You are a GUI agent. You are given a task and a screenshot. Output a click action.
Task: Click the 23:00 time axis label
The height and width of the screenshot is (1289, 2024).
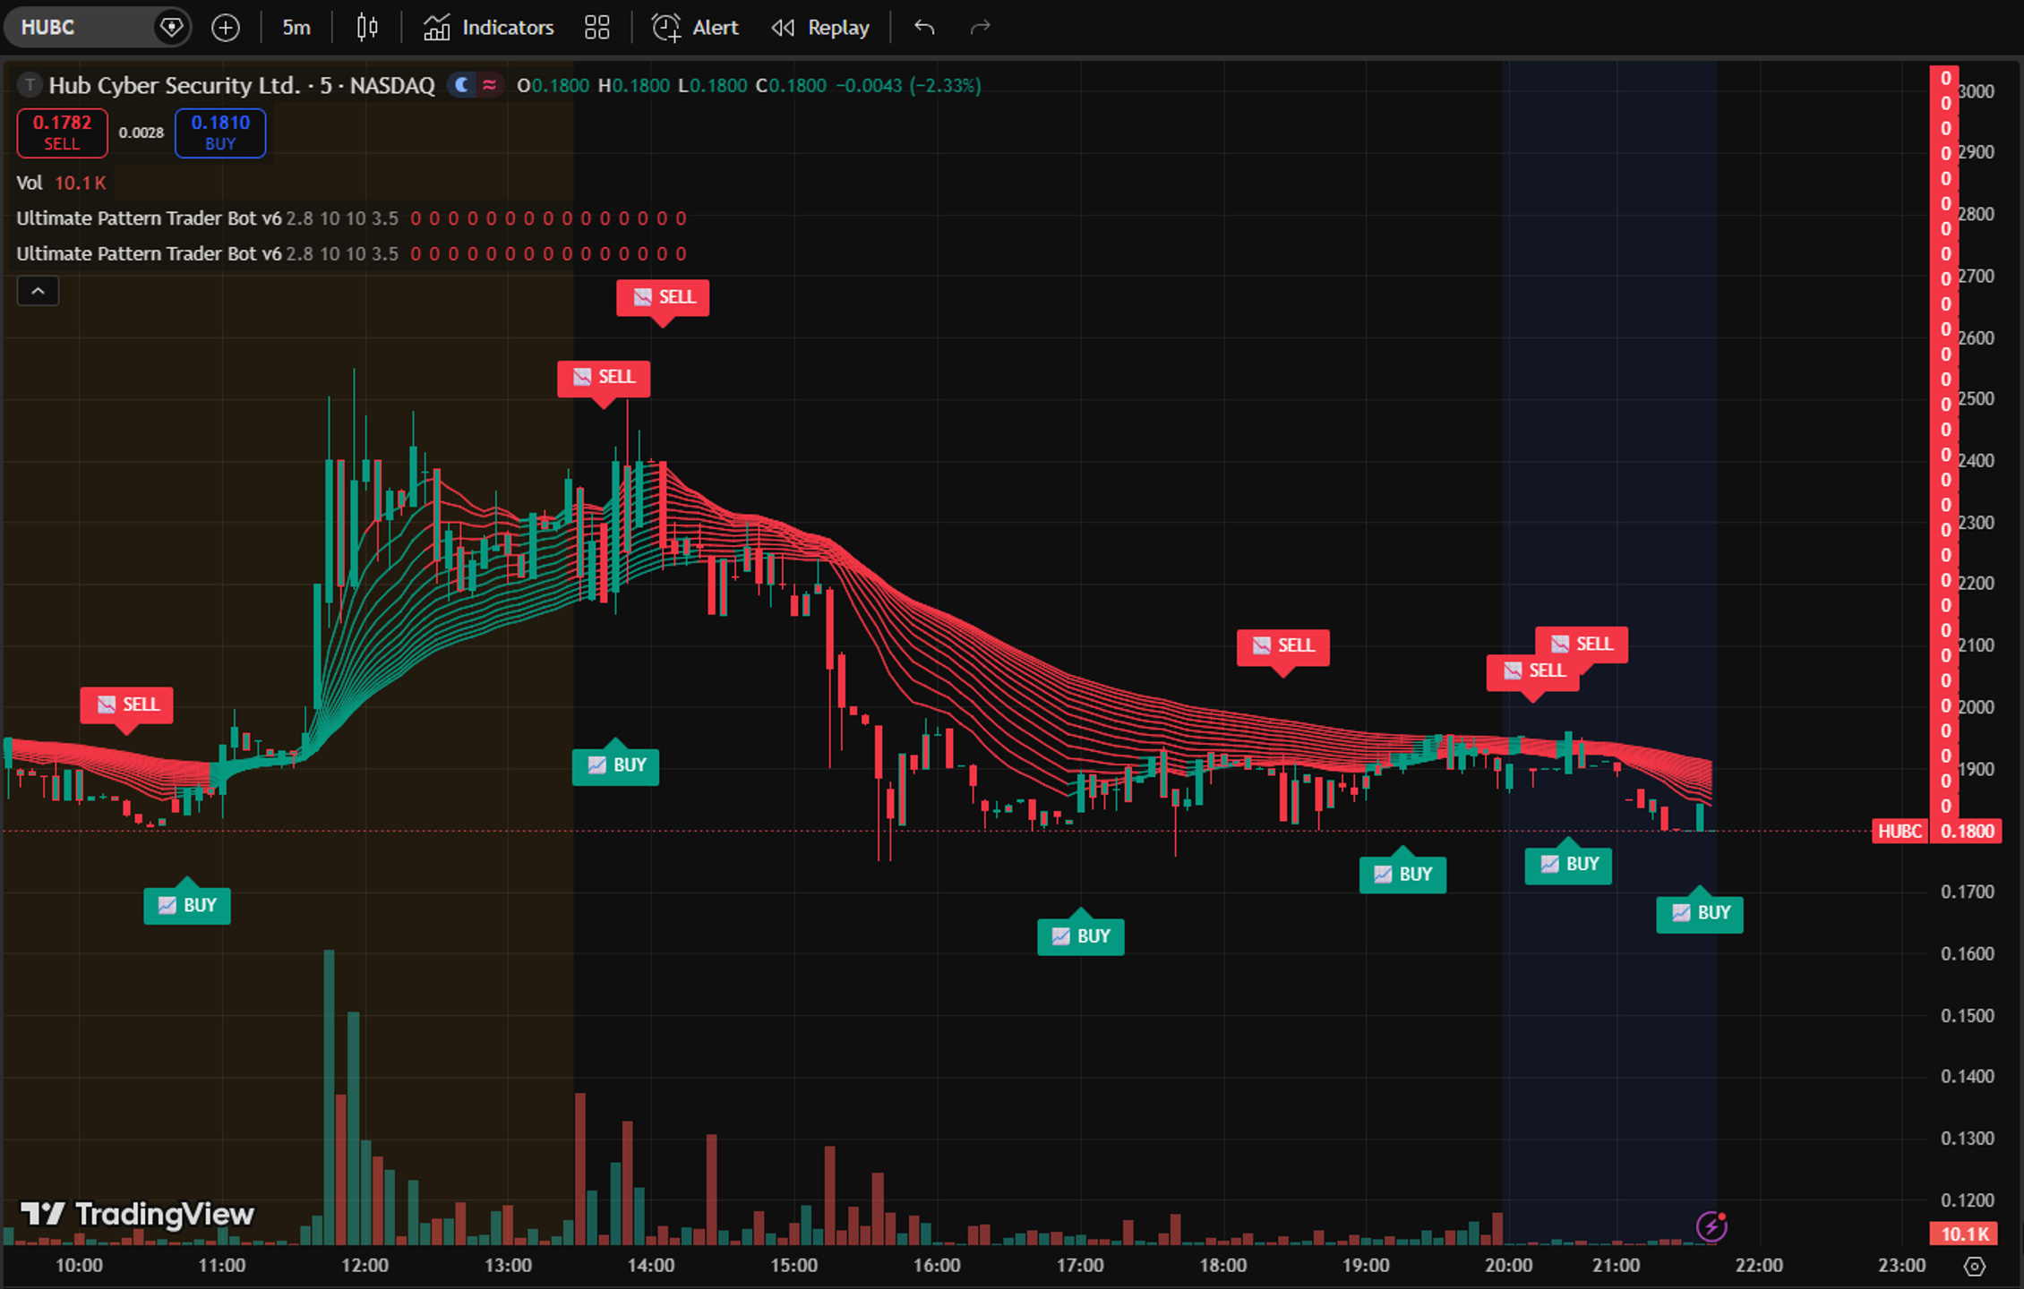[1902, 1266]
